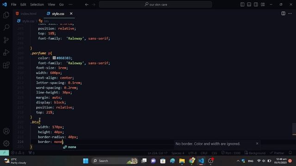The width and height of the screenshot is (296, 166).
Task: Open editor More Actions ellipsis
Action: point(290,13)
